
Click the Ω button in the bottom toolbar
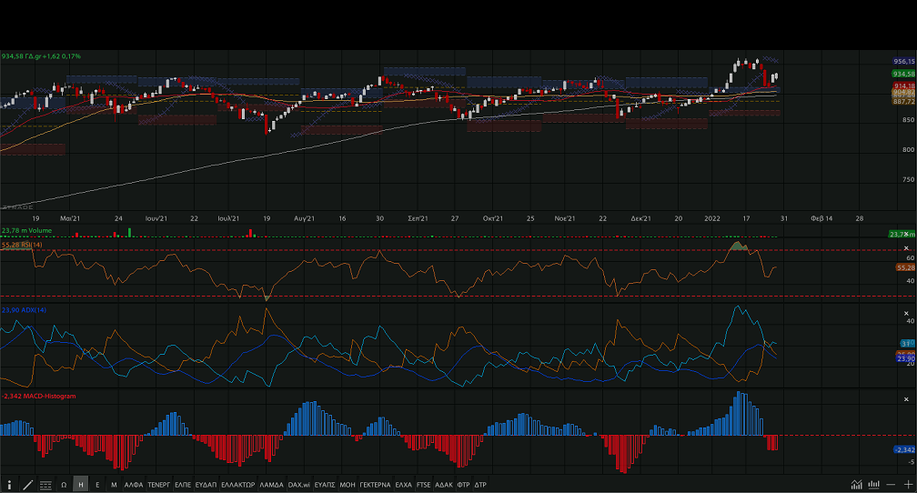(x=64, y=485)
